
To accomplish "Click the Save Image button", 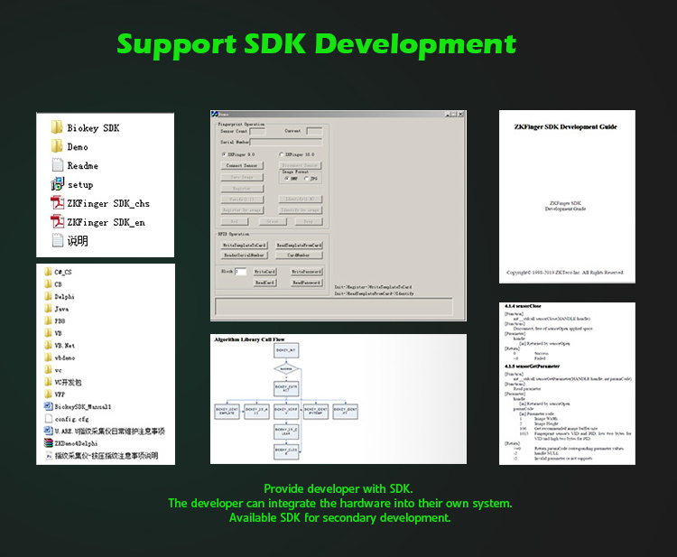I will [242, 177].
